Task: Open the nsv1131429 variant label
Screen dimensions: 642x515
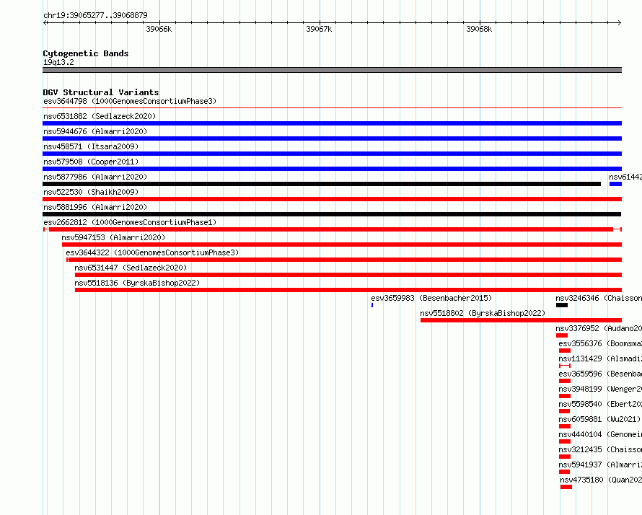Action: (600, 358)
